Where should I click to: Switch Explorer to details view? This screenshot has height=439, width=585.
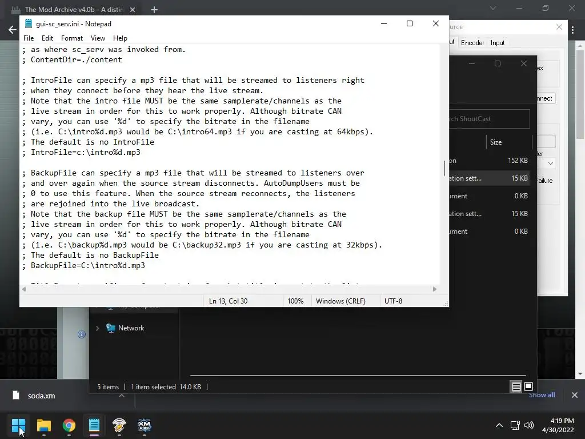tap(516, 387)
